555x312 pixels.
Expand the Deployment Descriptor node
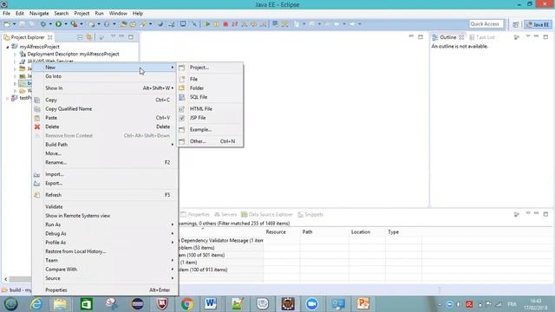(x=15, y=54)
